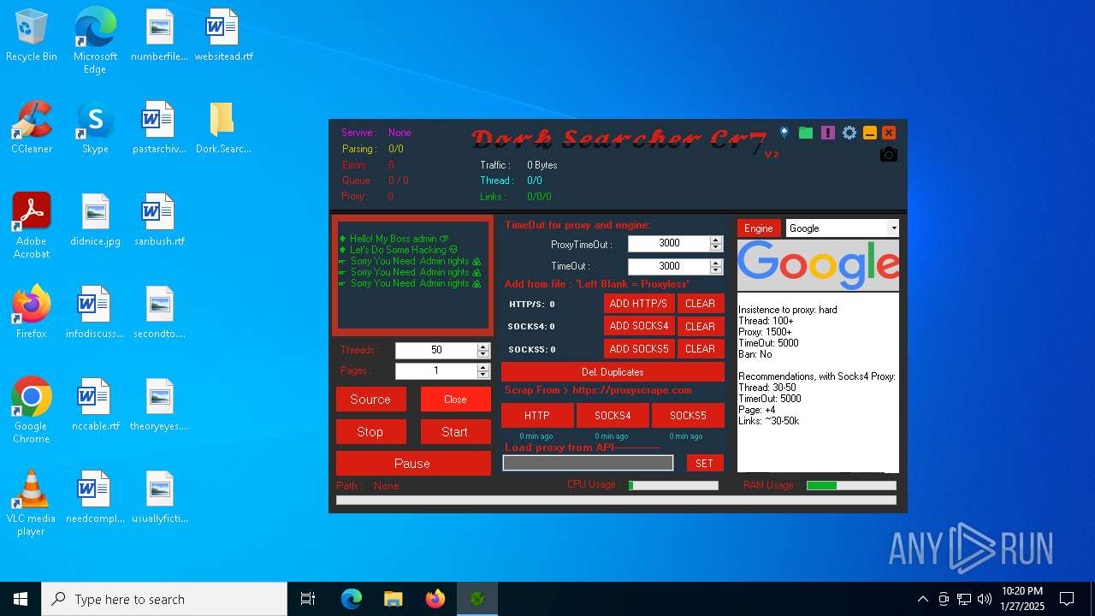Screen dimensions: 1095x616
Task: Click the RAM Usage progress bar
Action: [x=851, y=486]
